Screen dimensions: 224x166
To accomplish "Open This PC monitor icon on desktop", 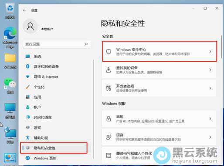I will point(10,111).
